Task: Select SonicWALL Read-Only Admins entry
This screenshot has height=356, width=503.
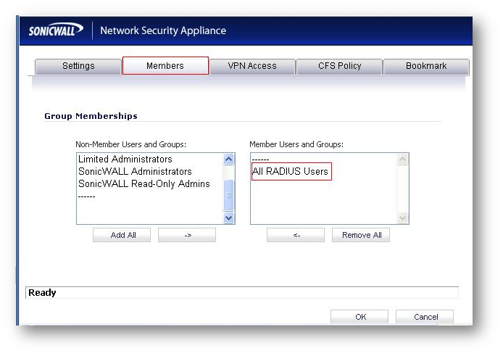Action: pyautogui.click(x=144, y=183)
